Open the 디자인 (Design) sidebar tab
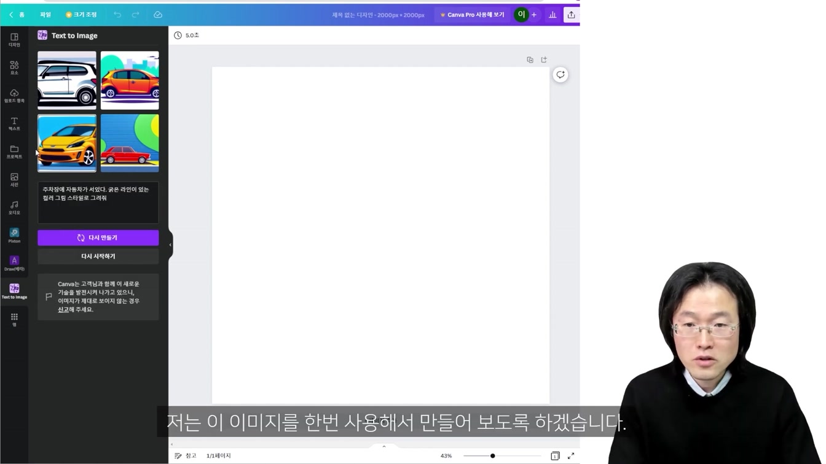826x464 pixels. pos(14,40)
